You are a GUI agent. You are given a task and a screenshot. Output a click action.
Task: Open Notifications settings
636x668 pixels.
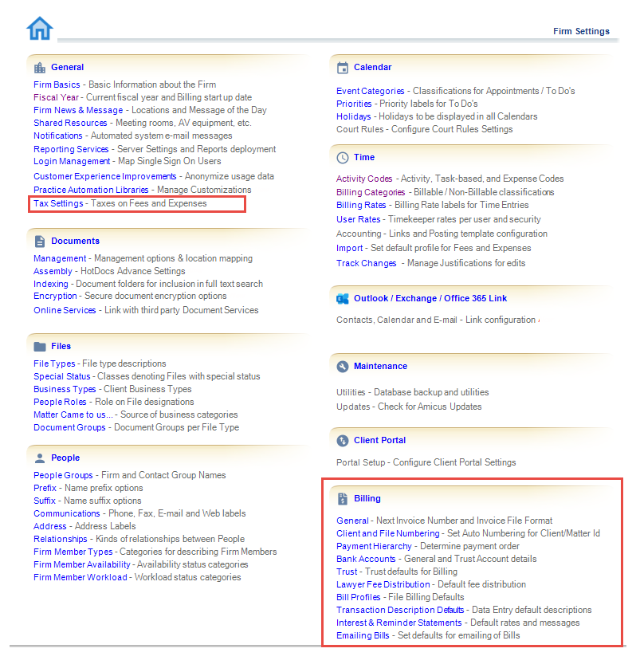[x=58, y=136]
